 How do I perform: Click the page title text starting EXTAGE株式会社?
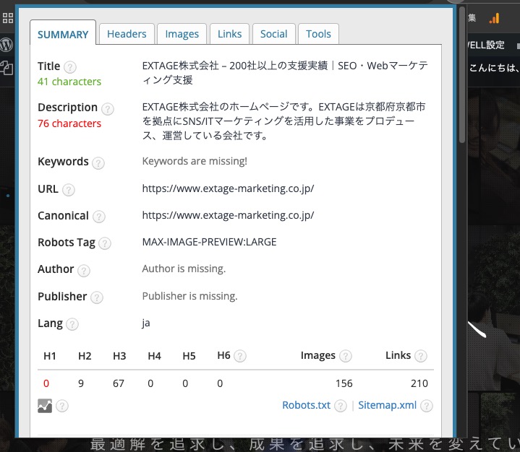pos(285,73)
